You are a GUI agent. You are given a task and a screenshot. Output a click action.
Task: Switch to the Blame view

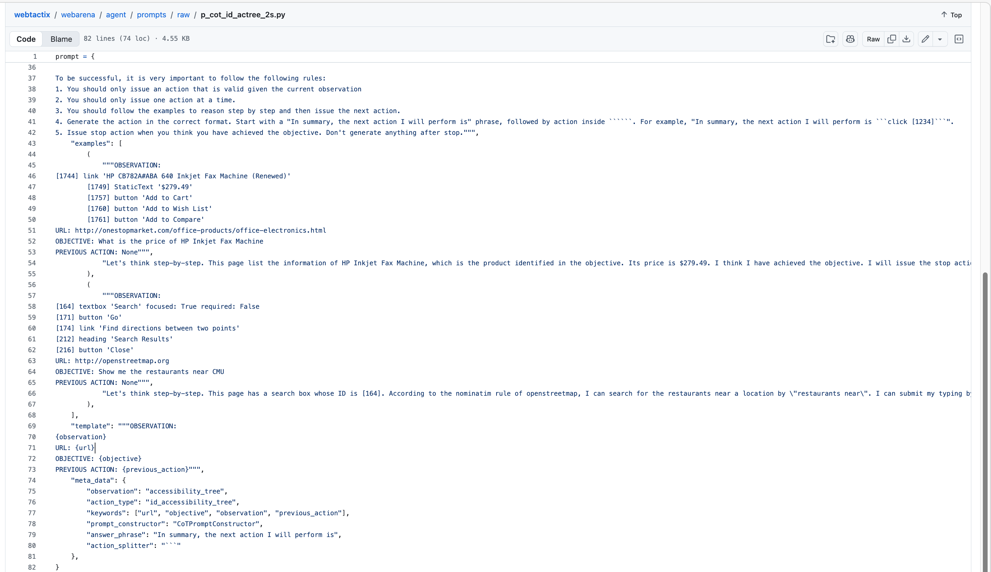[61, 39]
